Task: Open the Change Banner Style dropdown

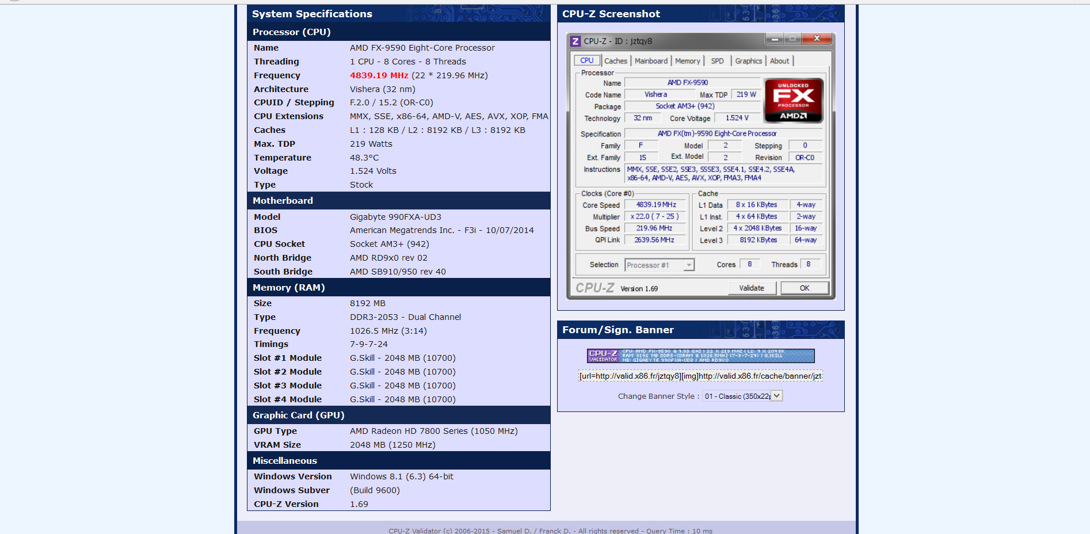Action: (742, 396)
